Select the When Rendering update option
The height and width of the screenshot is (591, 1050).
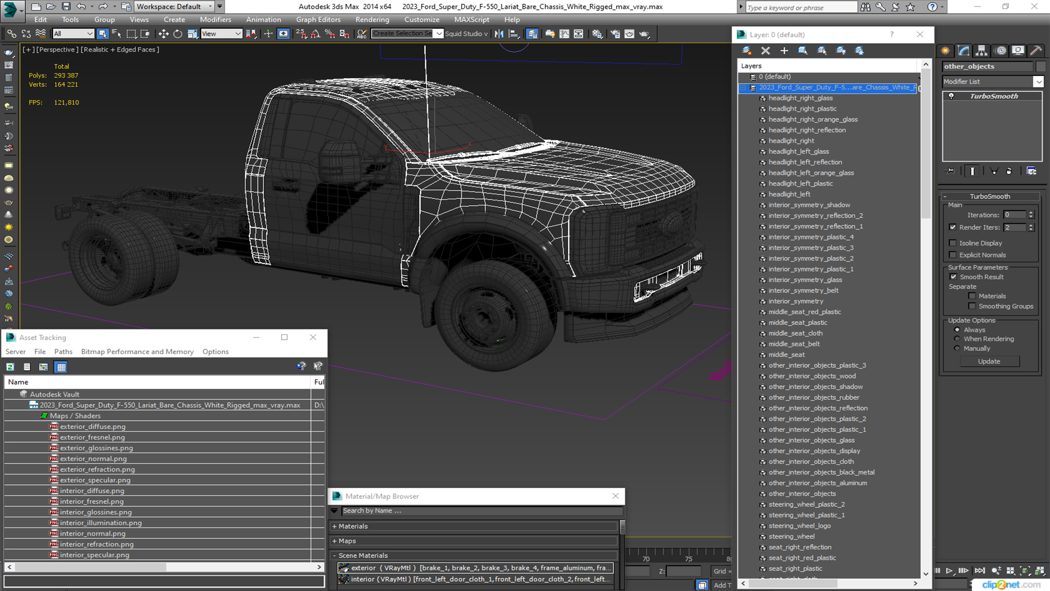pos(957,339)
